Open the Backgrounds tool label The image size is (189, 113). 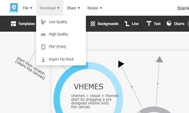click(108, 24)
